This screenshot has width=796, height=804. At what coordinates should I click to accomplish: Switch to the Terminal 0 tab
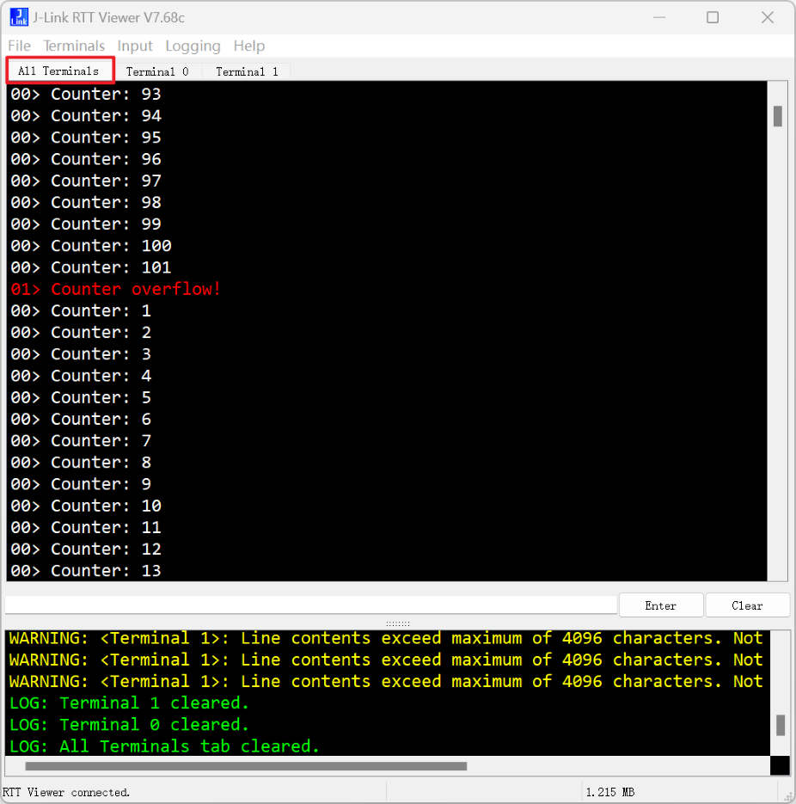point(157,72)
